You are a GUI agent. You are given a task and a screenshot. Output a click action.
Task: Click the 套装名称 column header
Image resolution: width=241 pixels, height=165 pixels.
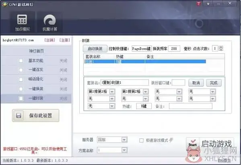pos(93,57)
